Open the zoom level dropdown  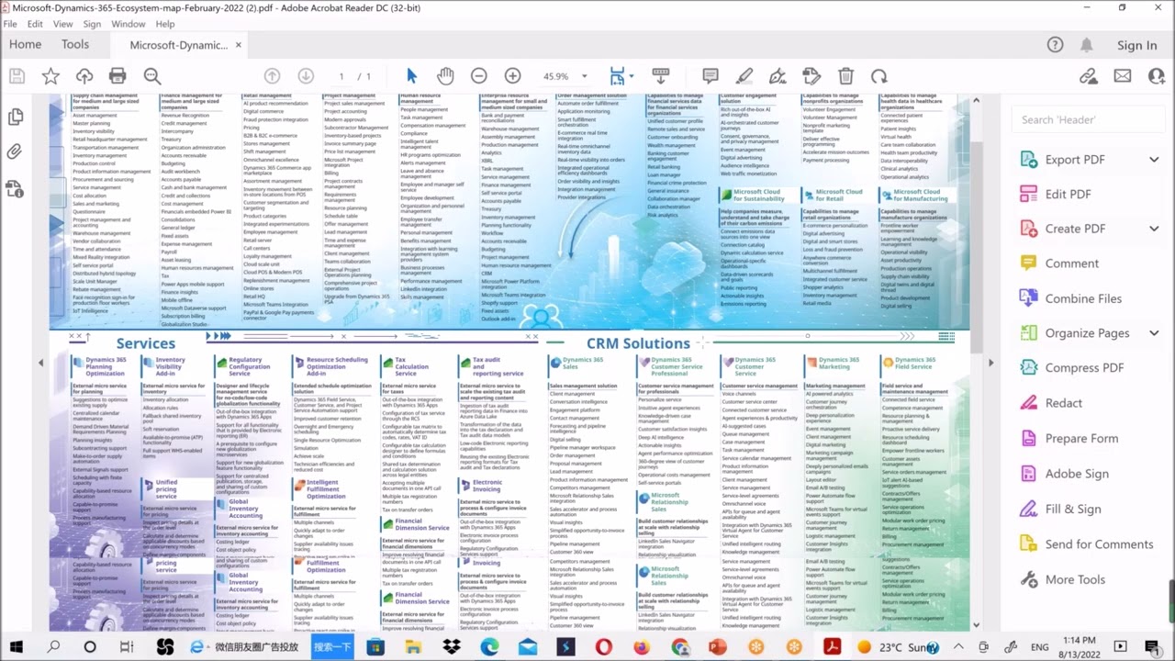tap(584, 76)
